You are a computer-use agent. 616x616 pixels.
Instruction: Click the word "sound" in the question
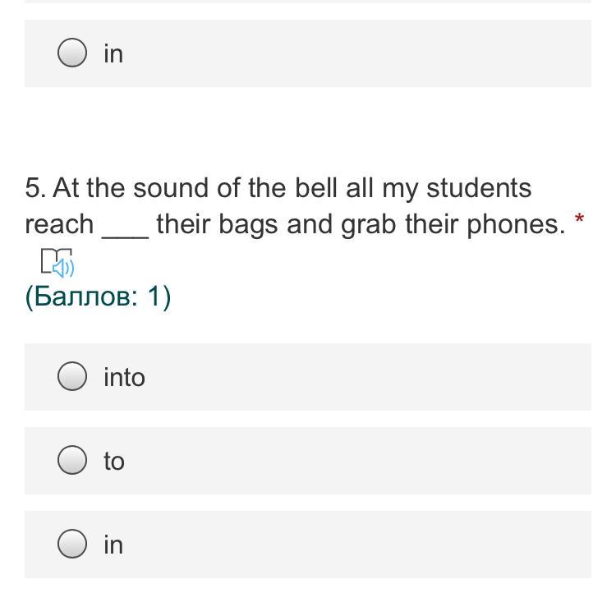click(172, 188)
